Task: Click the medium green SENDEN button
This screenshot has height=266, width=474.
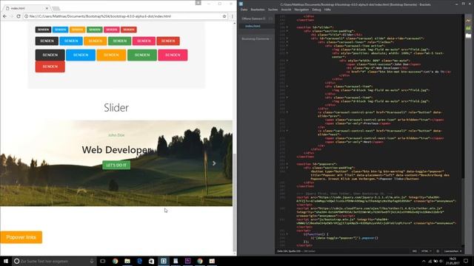Action: point(120,41)
